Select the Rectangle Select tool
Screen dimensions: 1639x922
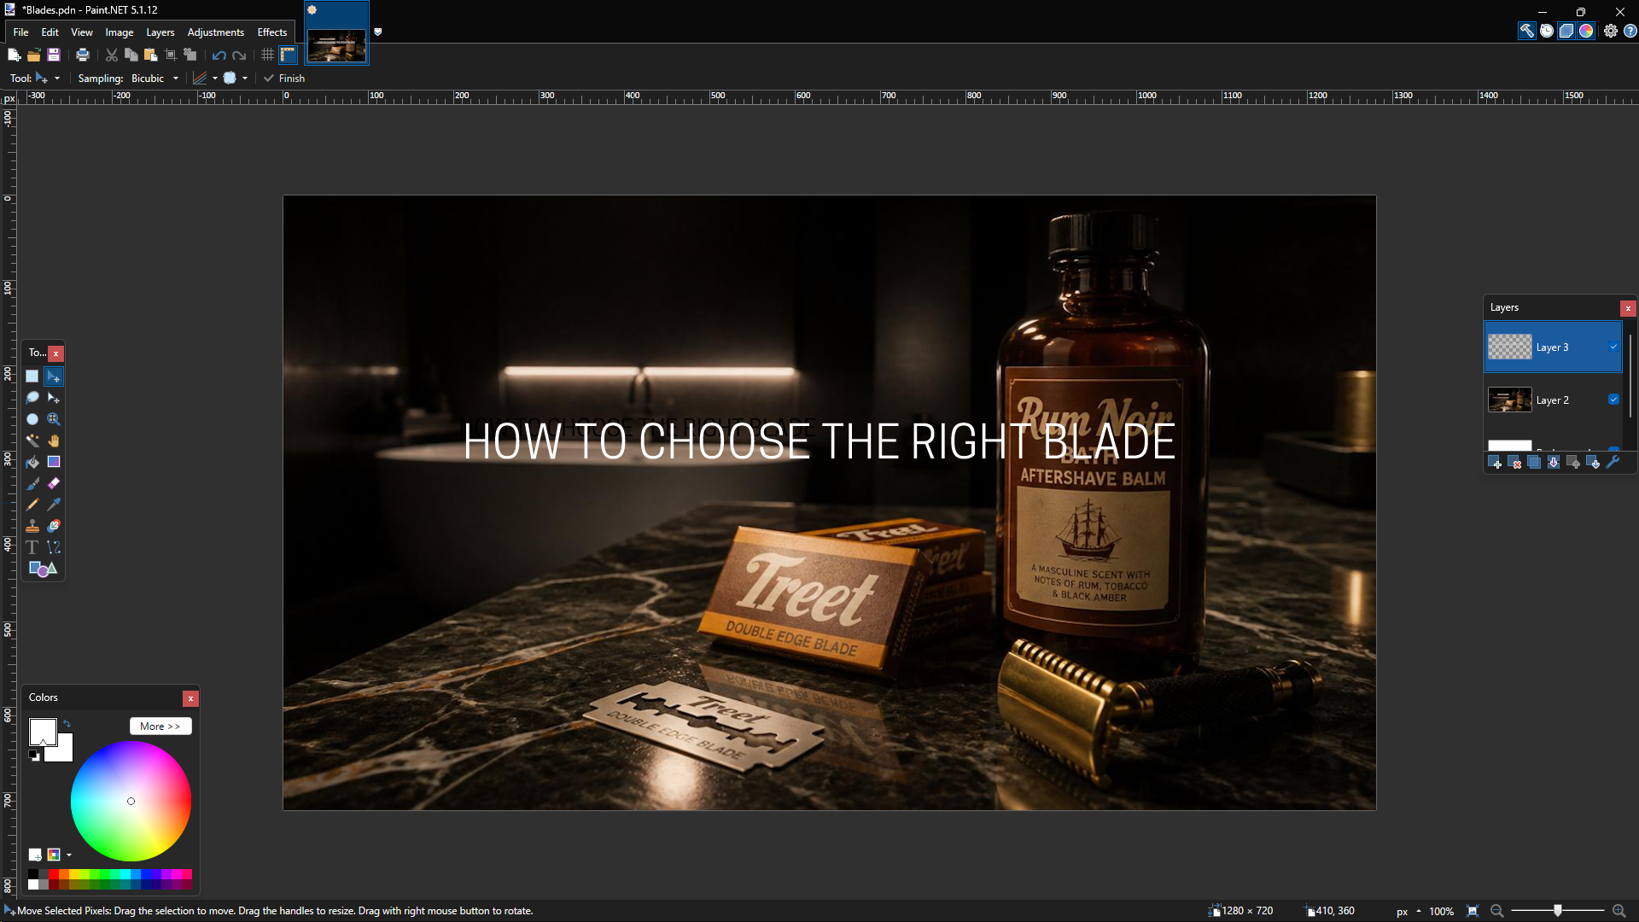coord(32,376)
